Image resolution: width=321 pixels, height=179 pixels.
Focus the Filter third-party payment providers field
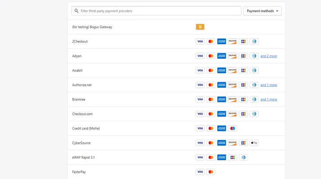pyautogui.click(x=156, y=11)
